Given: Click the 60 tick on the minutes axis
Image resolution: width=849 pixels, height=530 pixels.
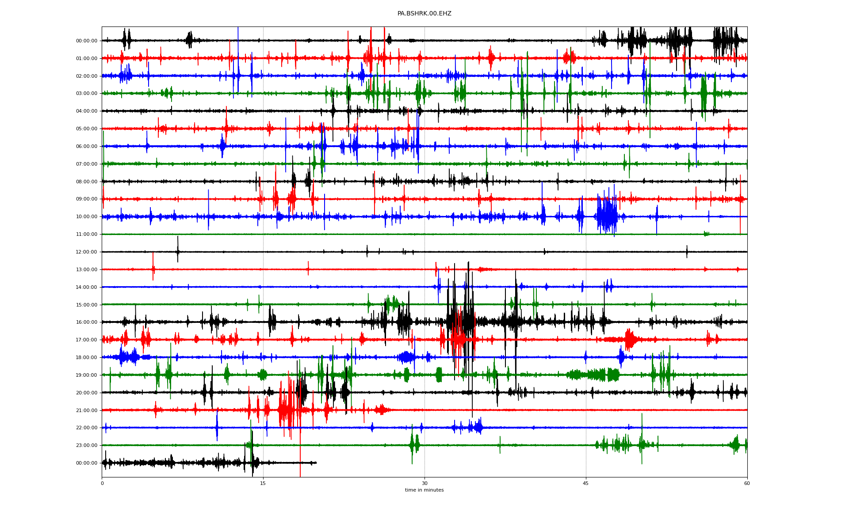Looking at the screenshot, I should click(x=747, y=483).
